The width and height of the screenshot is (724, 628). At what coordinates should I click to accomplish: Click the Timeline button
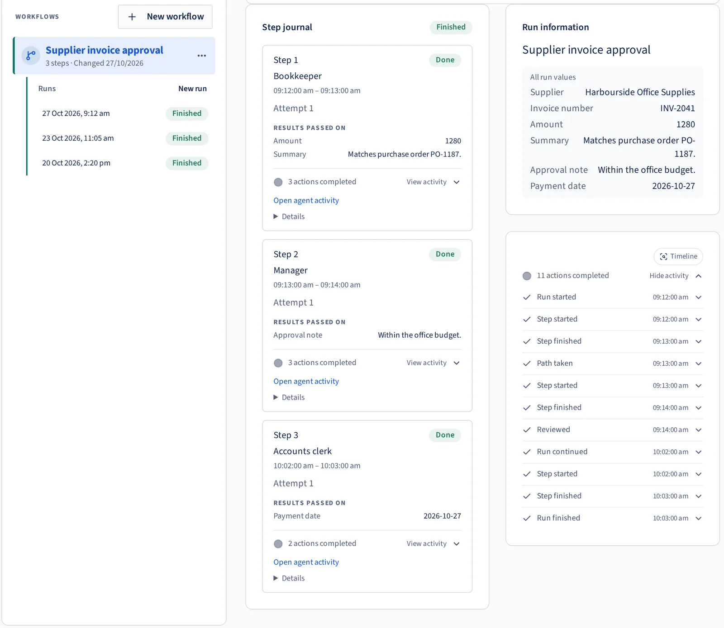[678, 256]
